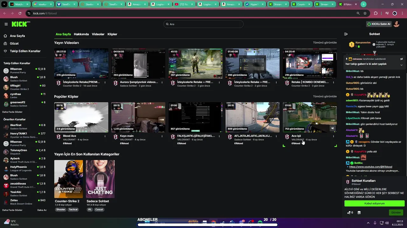Open greenwolf2 channel avatar

(x=6, y=104)
